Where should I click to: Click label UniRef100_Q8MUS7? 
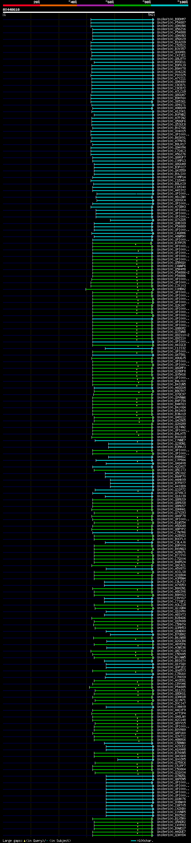pyautogui.click(x=171, y=506)
